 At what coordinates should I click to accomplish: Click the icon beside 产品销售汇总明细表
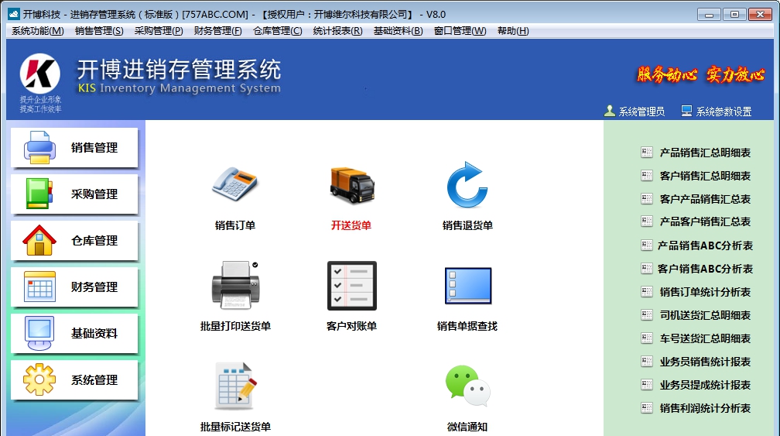click(x=647, y=153)
